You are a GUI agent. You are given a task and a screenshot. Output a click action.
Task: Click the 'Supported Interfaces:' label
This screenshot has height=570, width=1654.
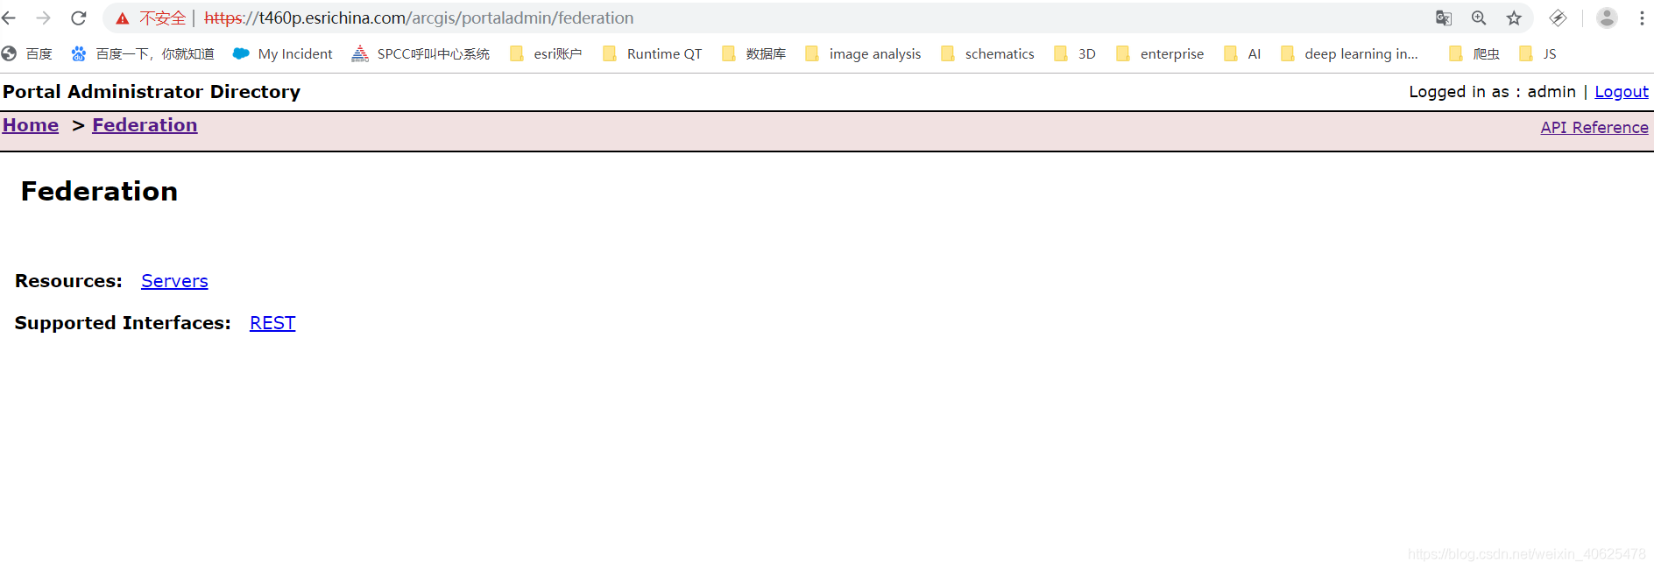(123, 323)
